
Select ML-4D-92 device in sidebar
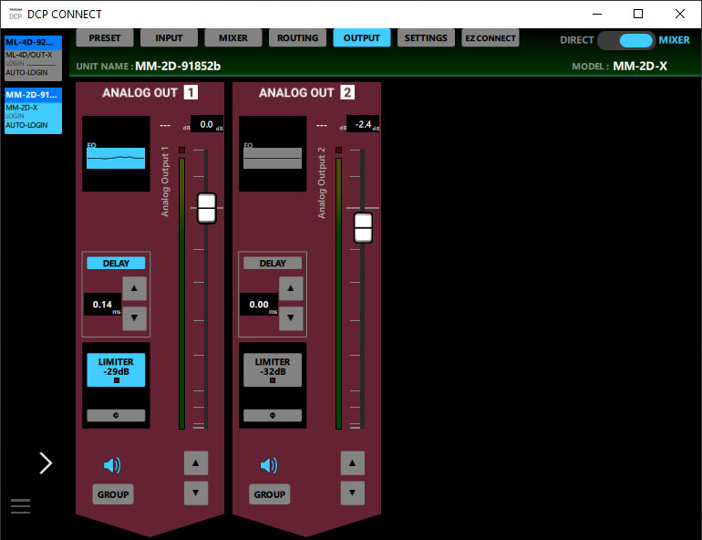[33, 58]
